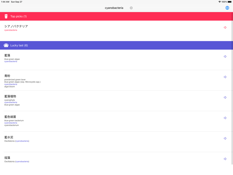Open the 藍色細菌 result entry

[116, 121]
